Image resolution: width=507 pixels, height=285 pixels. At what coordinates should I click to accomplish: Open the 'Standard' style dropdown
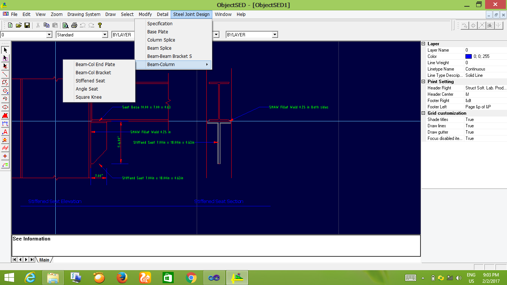point(105,35)
